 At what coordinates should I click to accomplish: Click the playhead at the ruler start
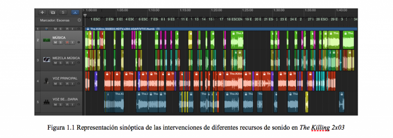[x=85, y=15]
